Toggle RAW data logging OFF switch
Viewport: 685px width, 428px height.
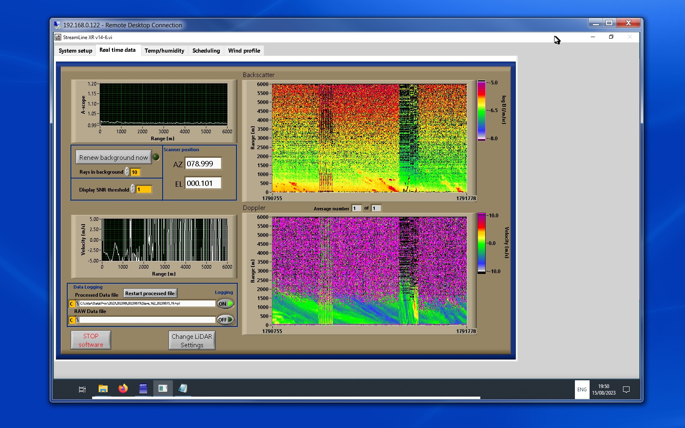225,320
